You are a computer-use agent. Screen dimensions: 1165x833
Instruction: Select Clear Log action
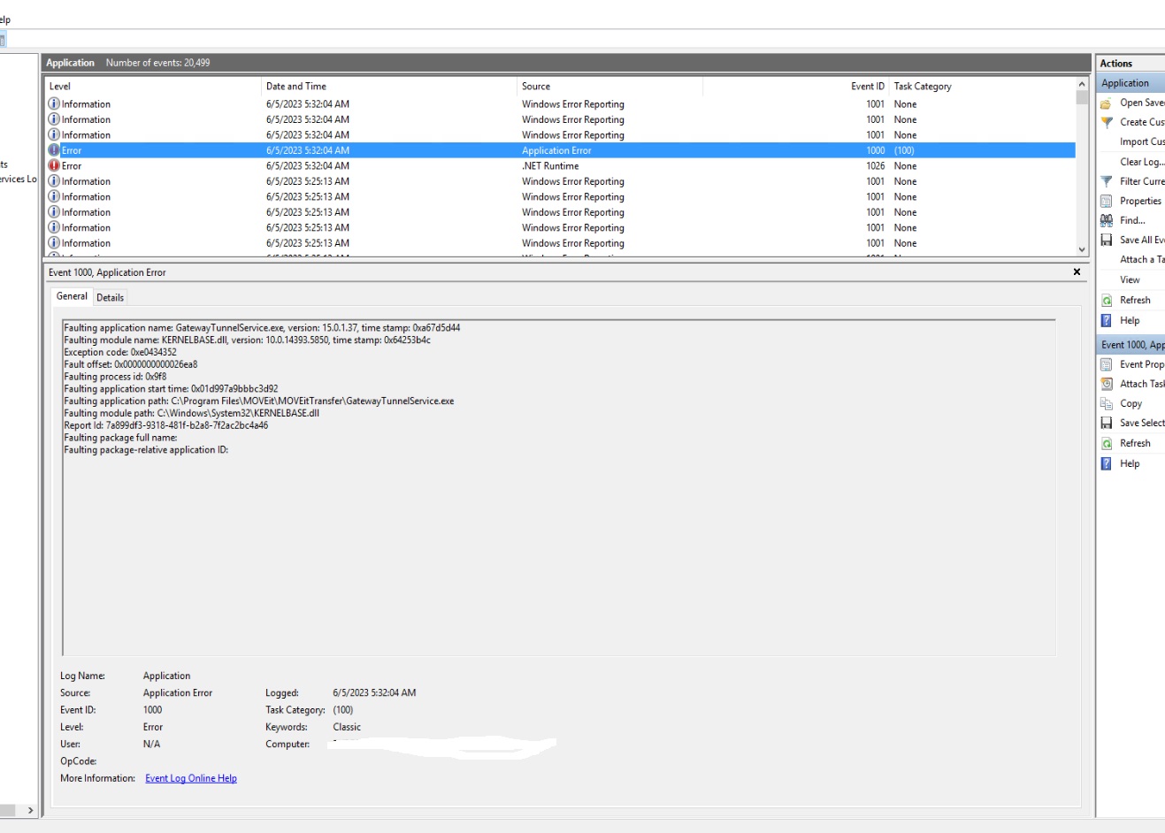pos(1142,162)
